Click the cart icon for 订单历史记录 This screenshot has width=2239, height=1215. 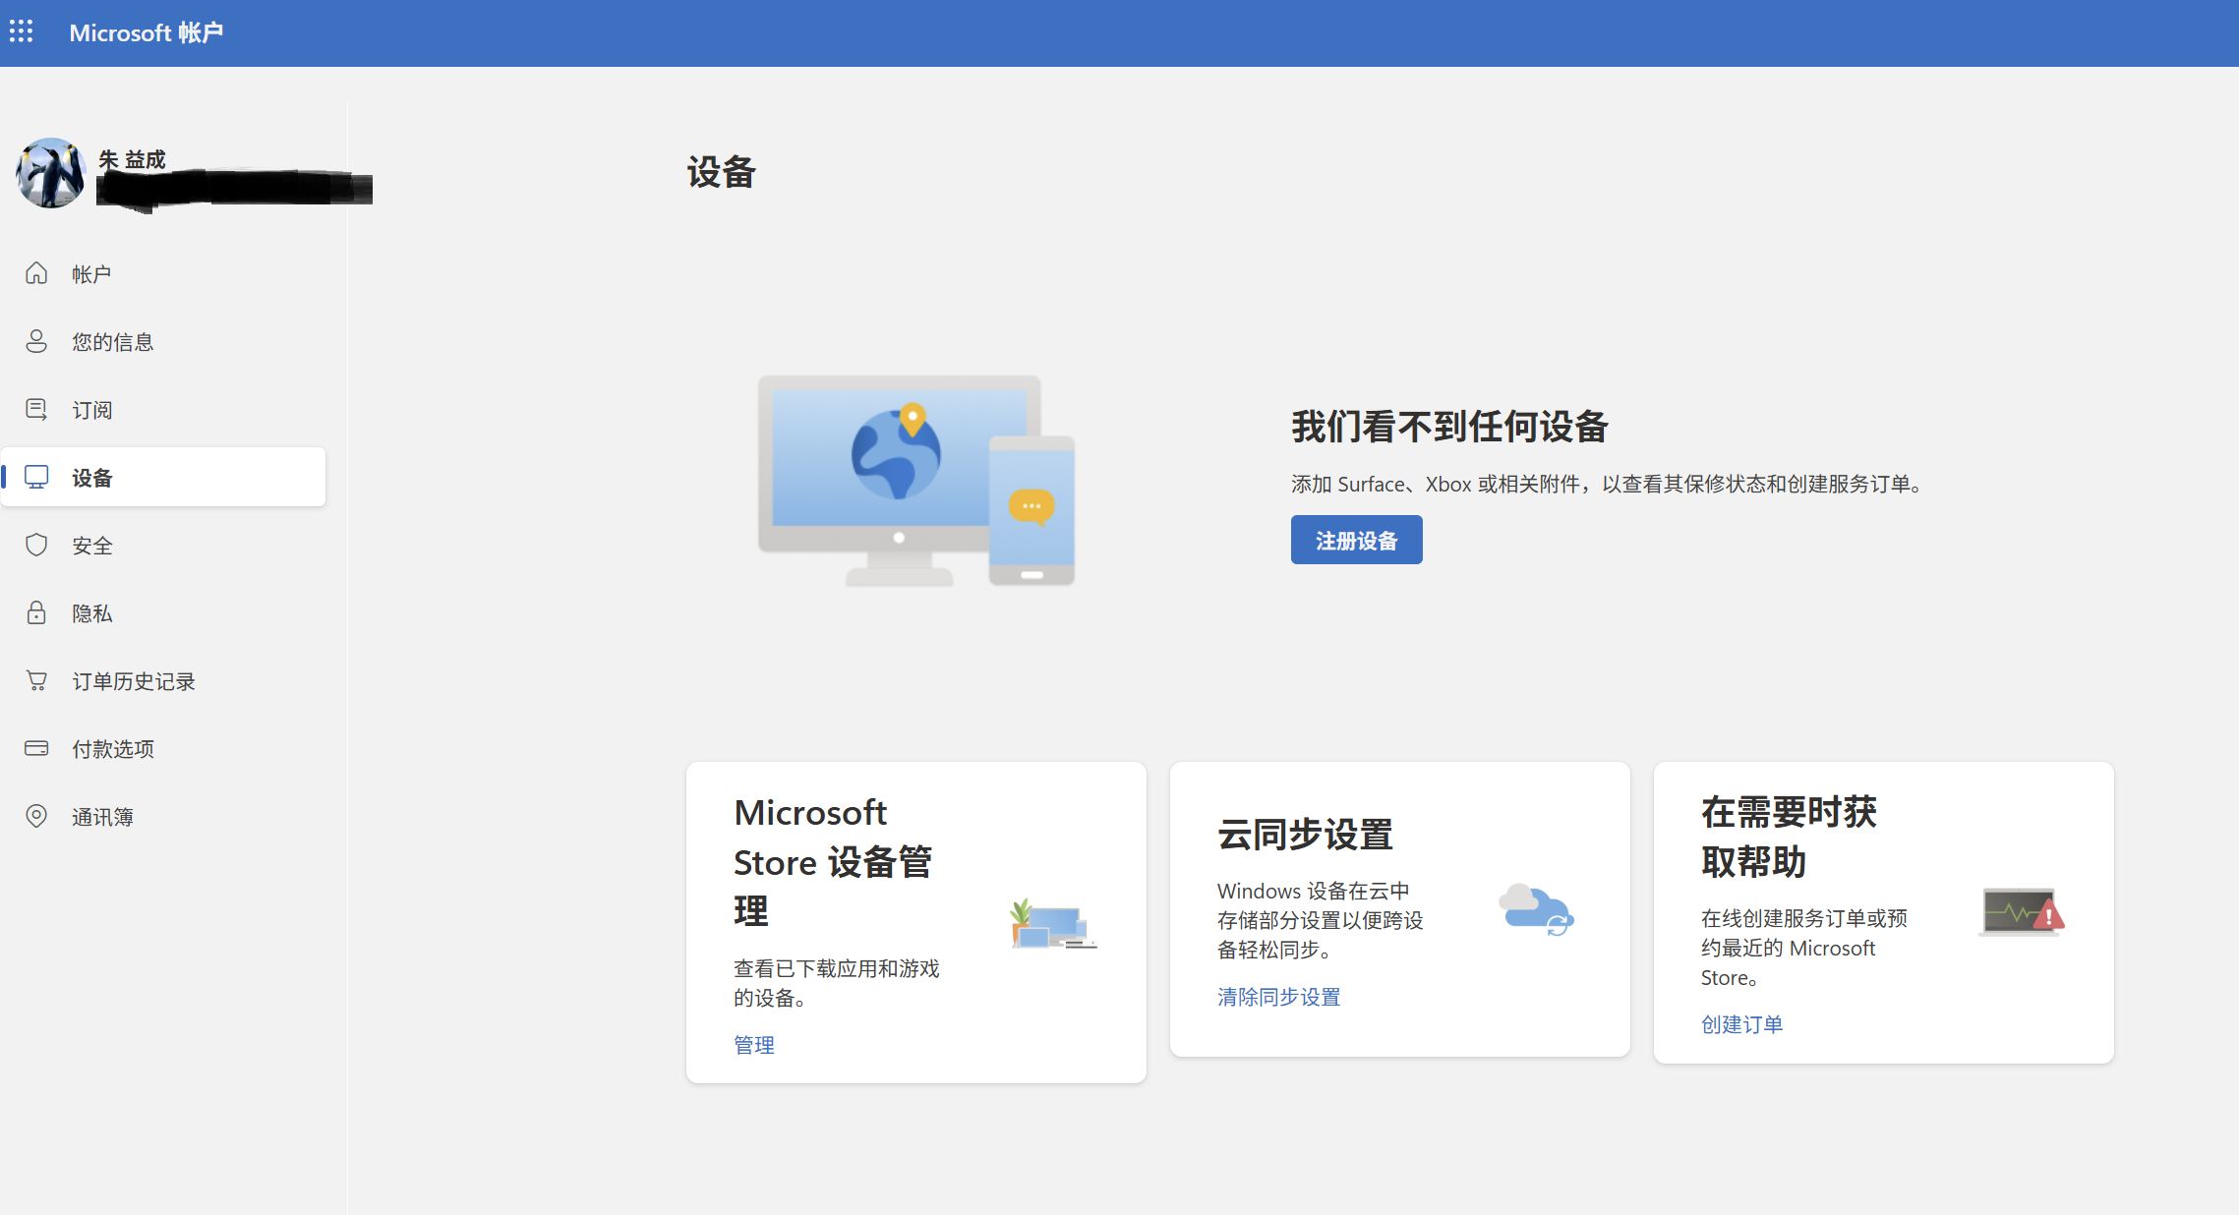pos(36,680)
